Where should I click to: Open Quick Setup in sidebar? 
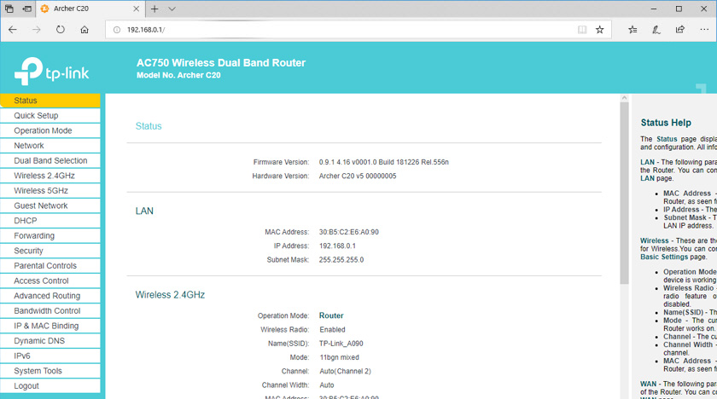point(50,115)
